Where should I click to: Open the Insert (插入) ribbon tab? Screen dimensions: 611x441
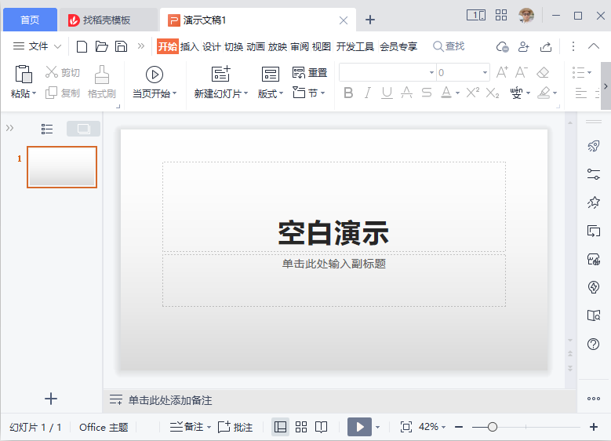189,47
